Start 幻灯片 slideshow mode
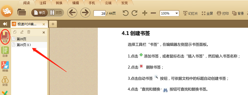Image resolution: width=248 pixels, height=95 pixels. click(191, 13)
